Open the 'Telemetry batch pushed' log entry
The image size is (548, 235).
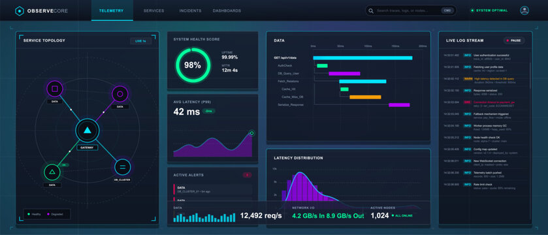point(485,174)
